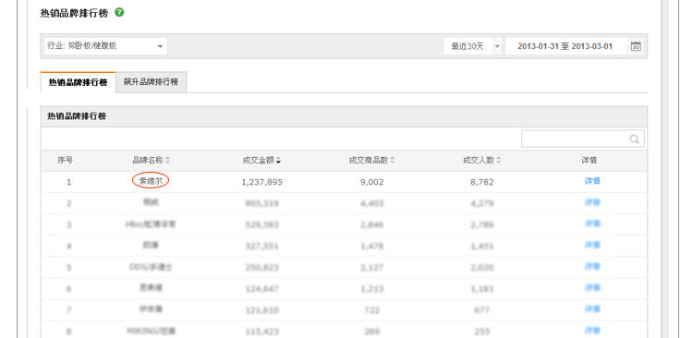Click amount 115,423 in row 8
Viewport: 693px width, 338px height.
pyautogui.click(x=262, y=332)
